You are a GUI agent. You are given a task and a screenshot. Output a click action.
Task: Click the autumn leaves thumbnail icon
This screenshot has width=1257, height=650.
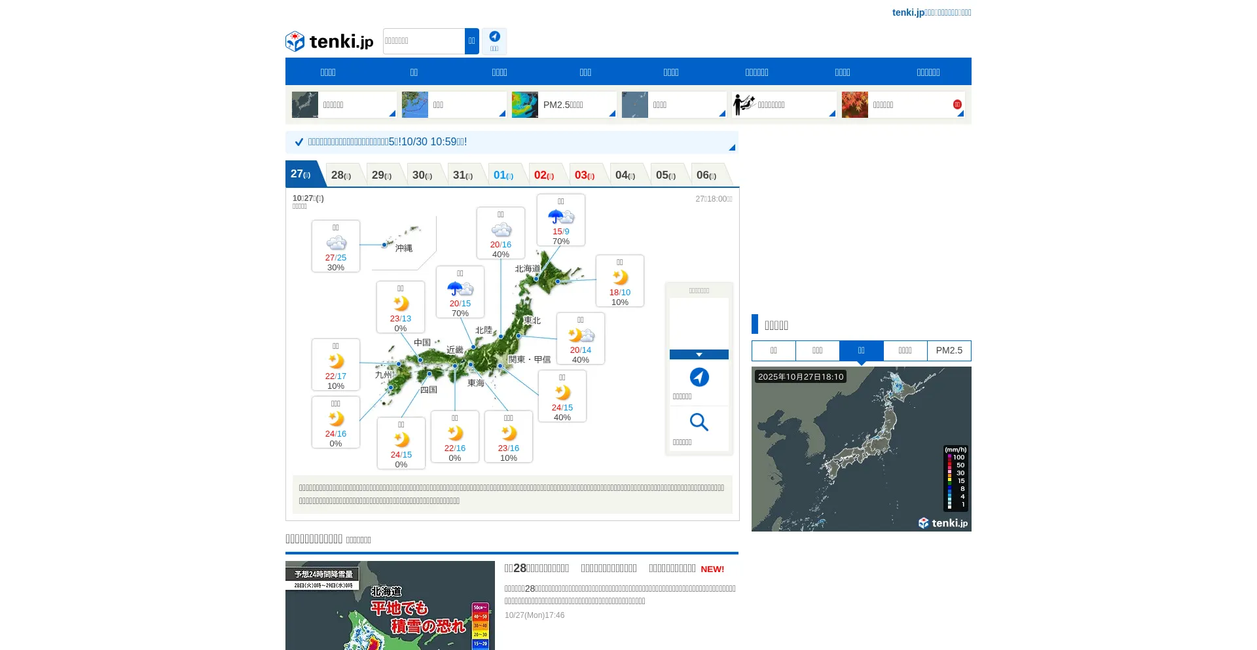(x=854, y=105)
